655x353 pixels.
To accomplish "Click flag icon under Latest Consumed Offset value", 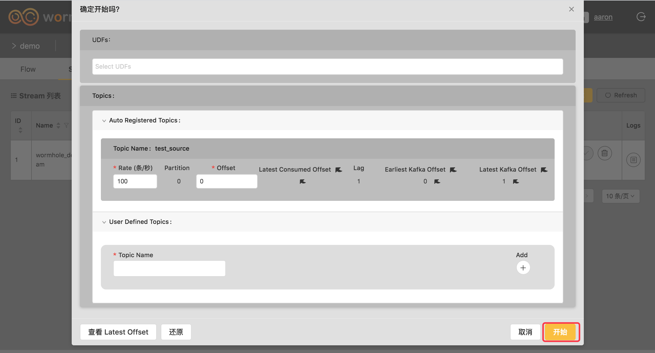I will click(x=302, y=182).
